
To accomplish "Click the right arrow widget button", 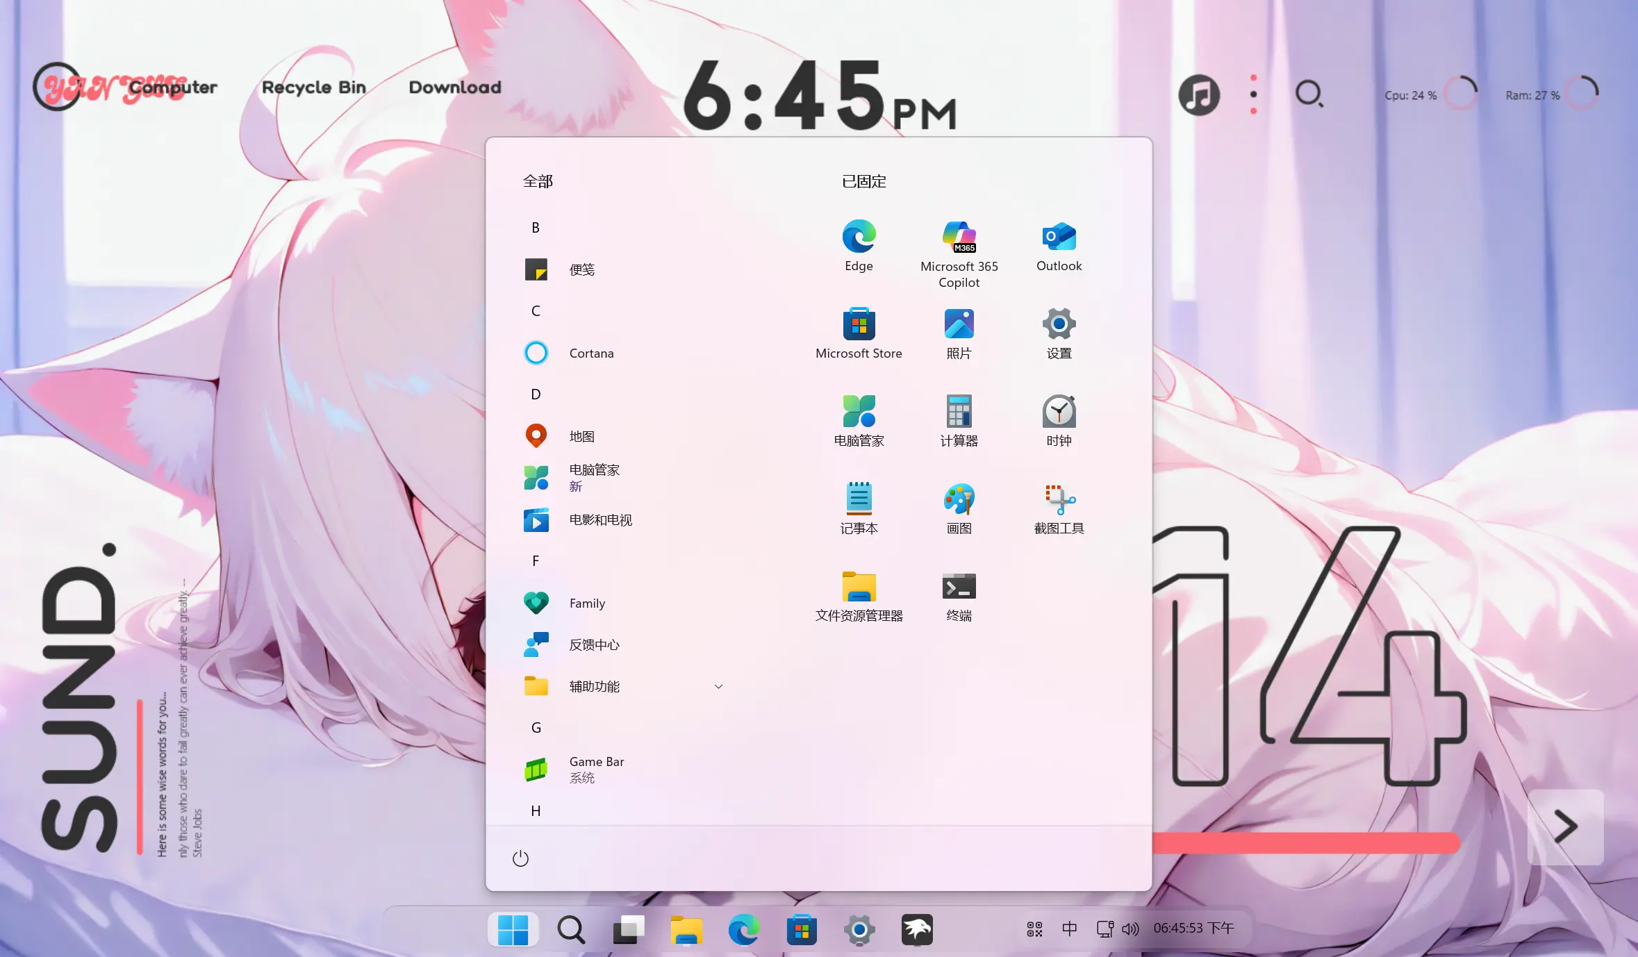I will pos(1565,826).
